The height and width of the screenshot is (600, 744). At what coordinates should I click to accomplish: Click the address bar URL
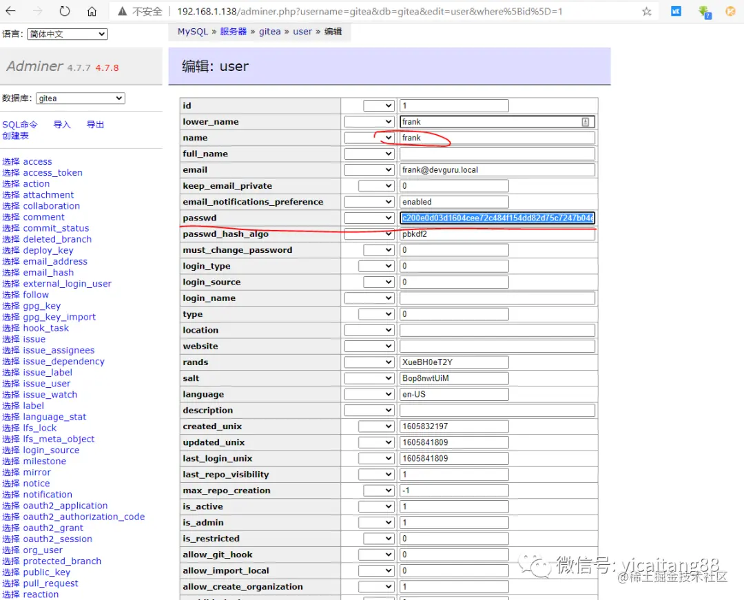pyautogui.click(x=370, y=12)
